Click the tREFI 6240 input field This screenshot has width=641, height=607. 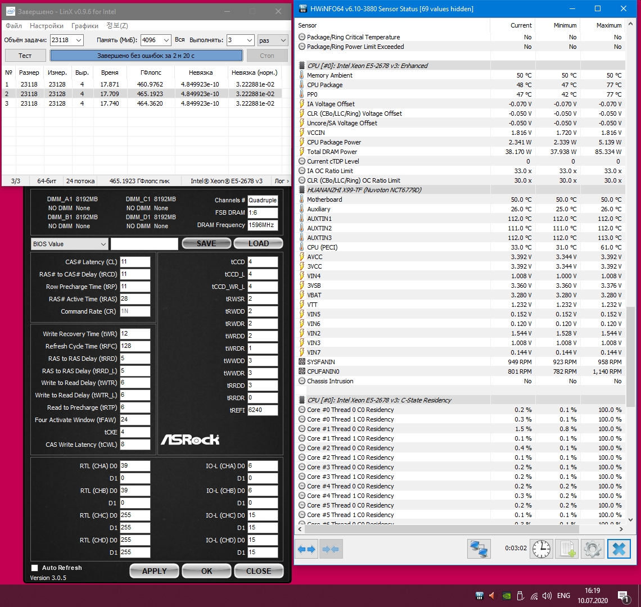pyautogui.click(x=263, y=410)
